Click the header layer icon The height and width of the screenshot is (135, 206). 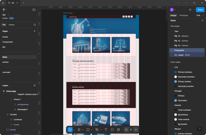tap(8, 130)
